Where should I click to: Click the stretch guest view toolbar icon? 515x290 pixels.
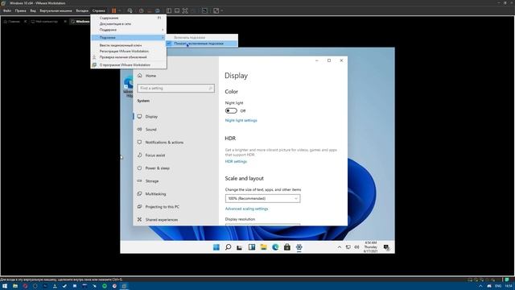[216, 10]
